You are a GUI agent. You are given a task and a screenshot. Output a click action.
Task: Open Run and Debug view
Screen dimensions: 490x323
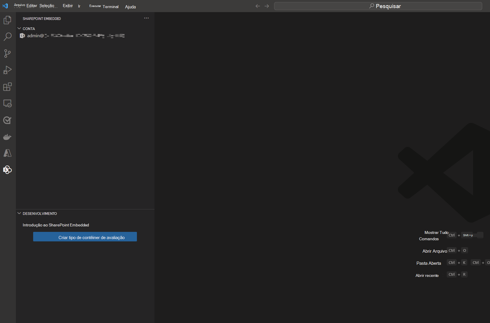(7, 70)
